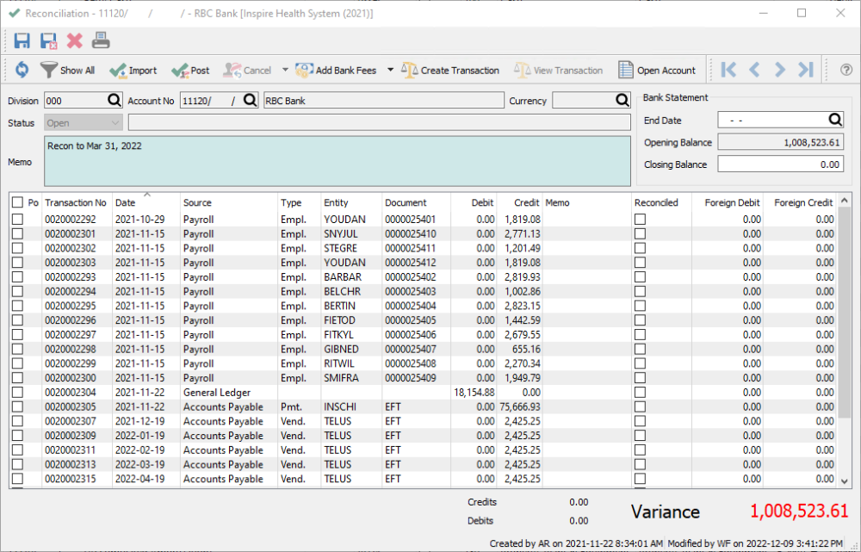Go to the last record arrow
The width and height of the screenshot is (861, 552).
(x=806, y=71)
